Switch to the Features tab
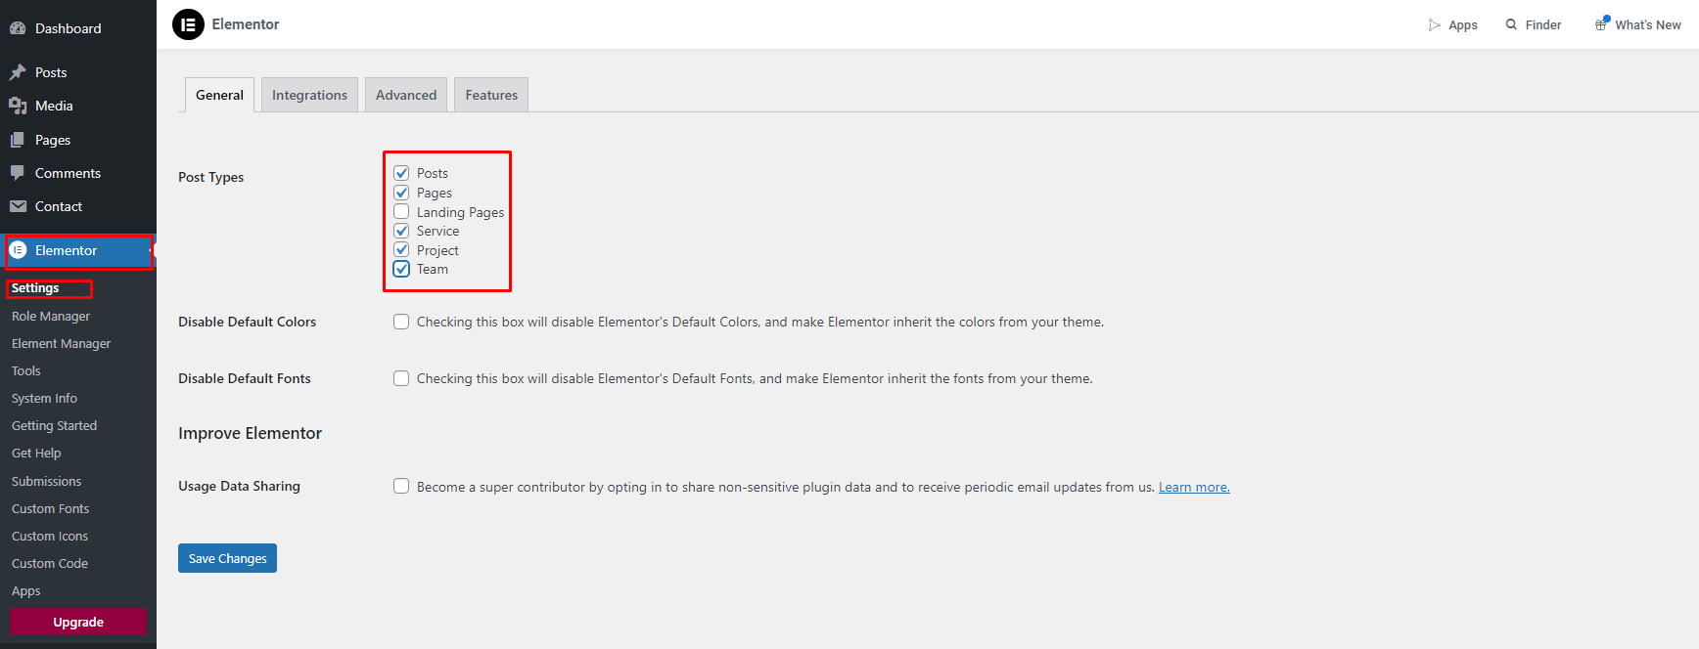This screenshot has width=1699, height=649. pos(491,95)
